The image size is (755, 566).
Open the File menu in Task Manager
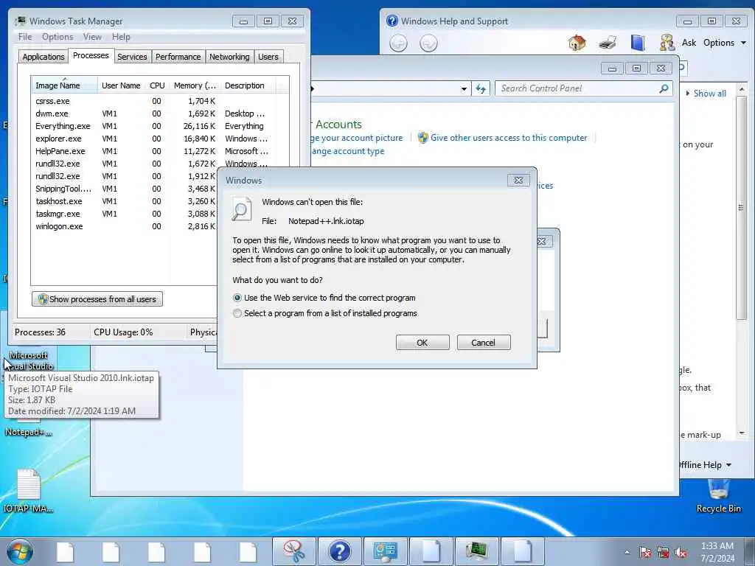[25, 37]
